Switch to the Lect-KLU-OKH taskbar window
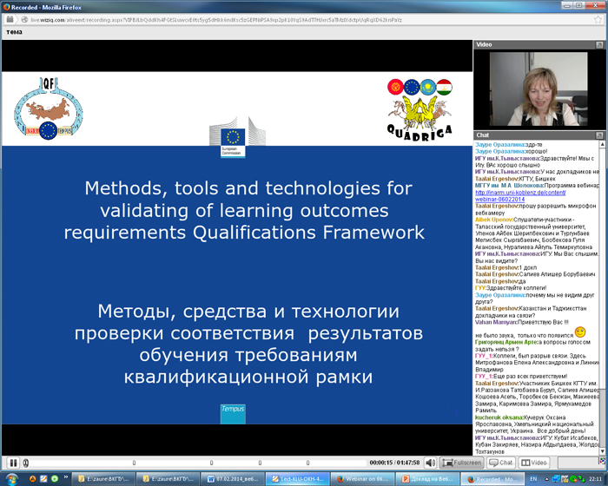The image size is (608, 486). pos(297,479)
